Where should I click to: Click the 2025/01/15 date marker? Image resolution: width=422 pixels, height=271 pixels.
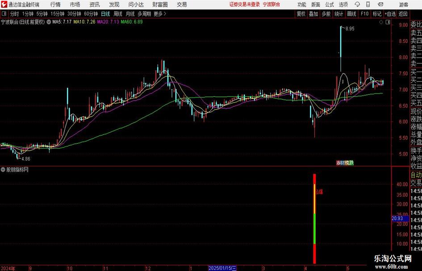click(x=222, y=268)
